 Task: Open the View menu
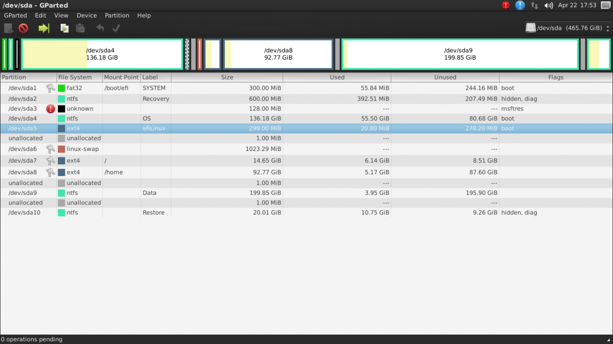click(x=61, y=15)
